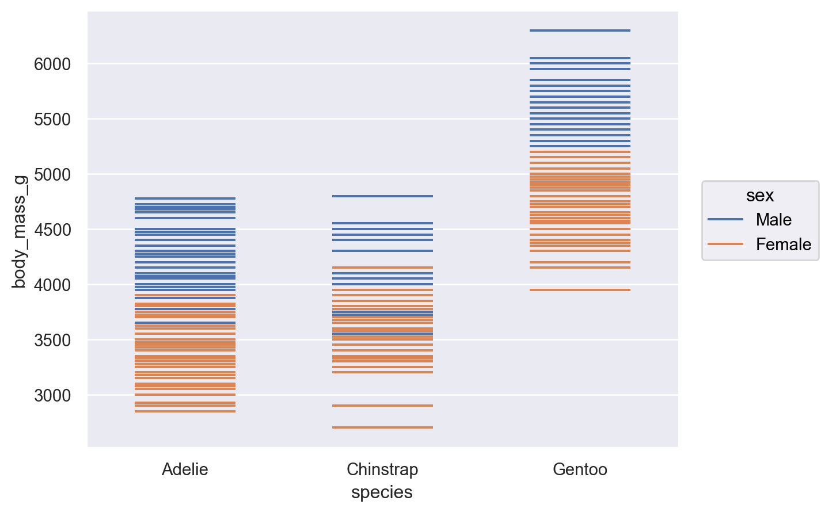Click the legend title "sex"
Screen dimensions: 821x512
[x=759, y=196]
